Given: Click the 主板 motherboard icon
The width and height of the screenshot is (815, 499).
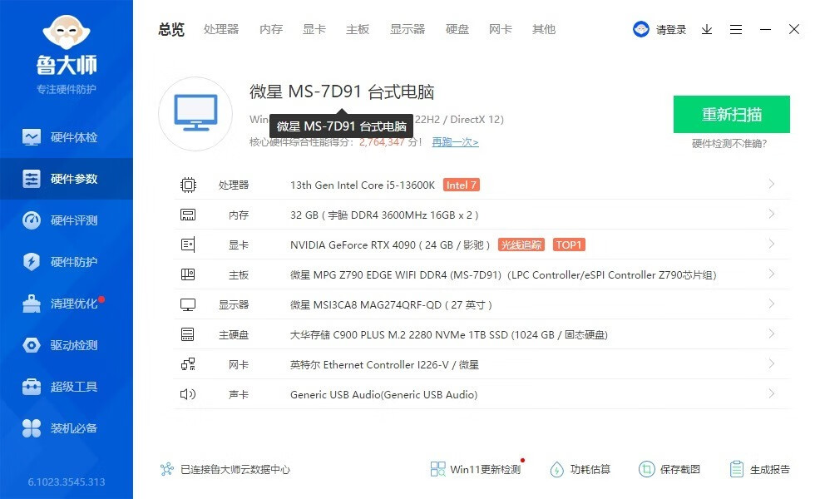Looking at the screenshot, I should coord(188,274).
